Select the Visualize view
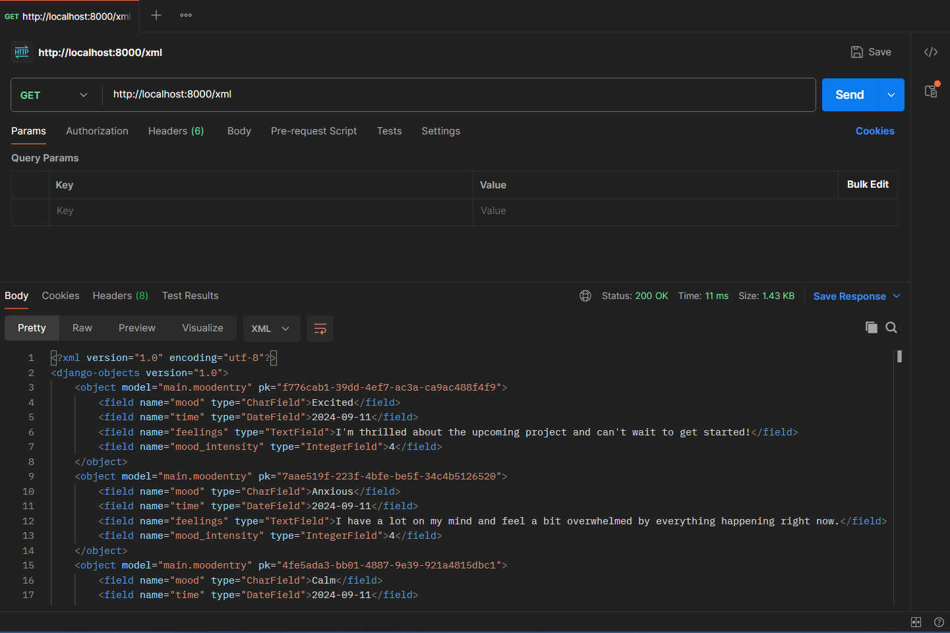The height and width of the screenshot is (633, 950). (202, 328)
